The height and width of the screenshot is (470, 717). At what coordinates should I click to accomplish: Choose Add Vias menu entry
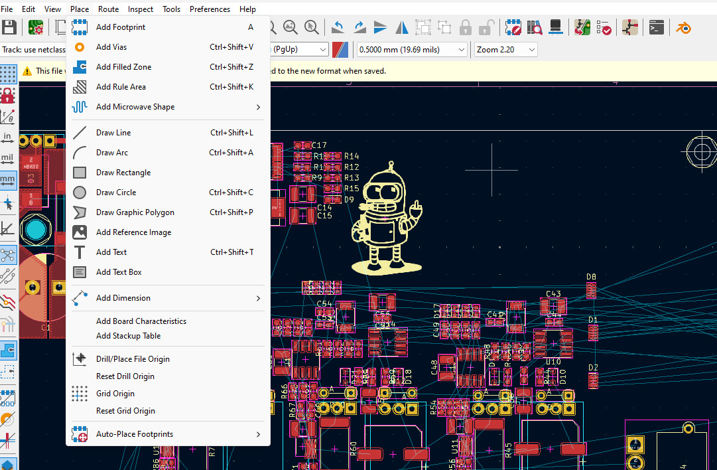coord(168,46)
